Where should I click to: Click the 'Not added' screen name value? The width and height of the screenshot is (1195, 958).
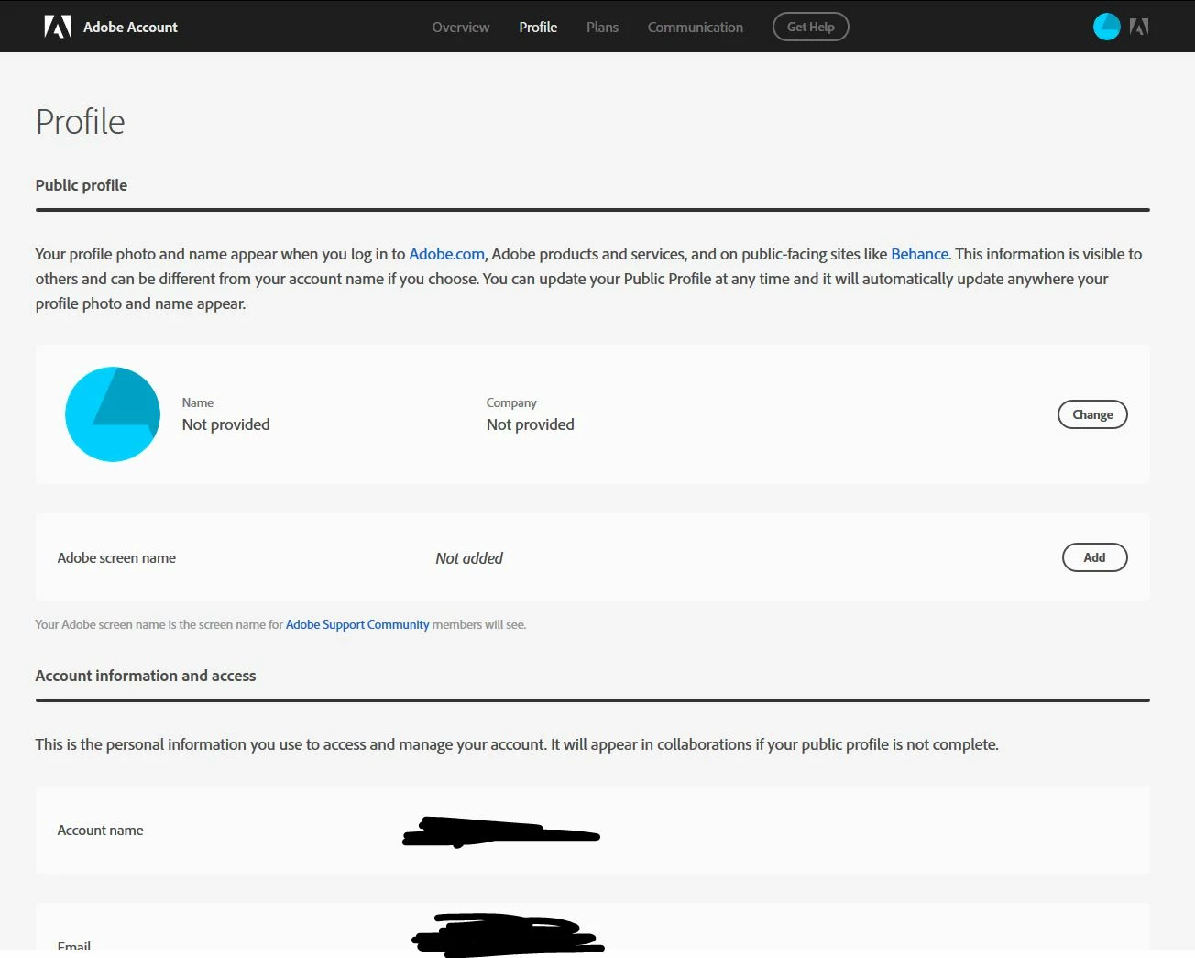469,558
